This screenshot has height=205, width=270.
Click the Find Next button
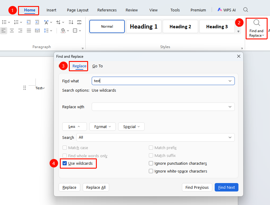[226, 187]
